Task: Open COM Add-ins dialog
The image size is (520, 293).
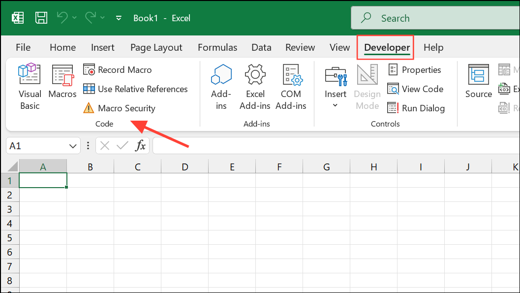Action: (291, 86)
